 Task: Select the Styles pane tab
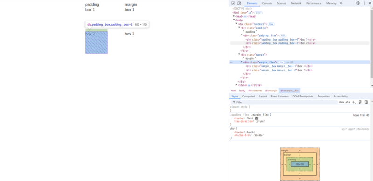pos(235,96)
